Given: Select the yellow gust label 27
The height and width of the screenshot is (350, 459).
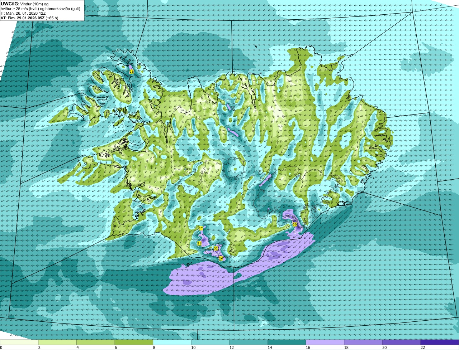Looking at the screenshot, I should click(201, 228).
